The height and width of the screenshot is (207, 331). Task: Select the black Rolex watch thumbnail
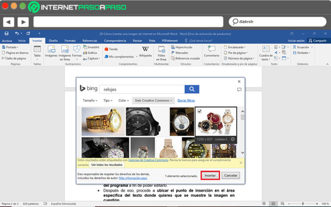pos(143,122)
